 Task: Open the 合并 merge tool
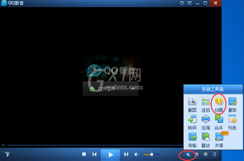[x=219, y=122]
